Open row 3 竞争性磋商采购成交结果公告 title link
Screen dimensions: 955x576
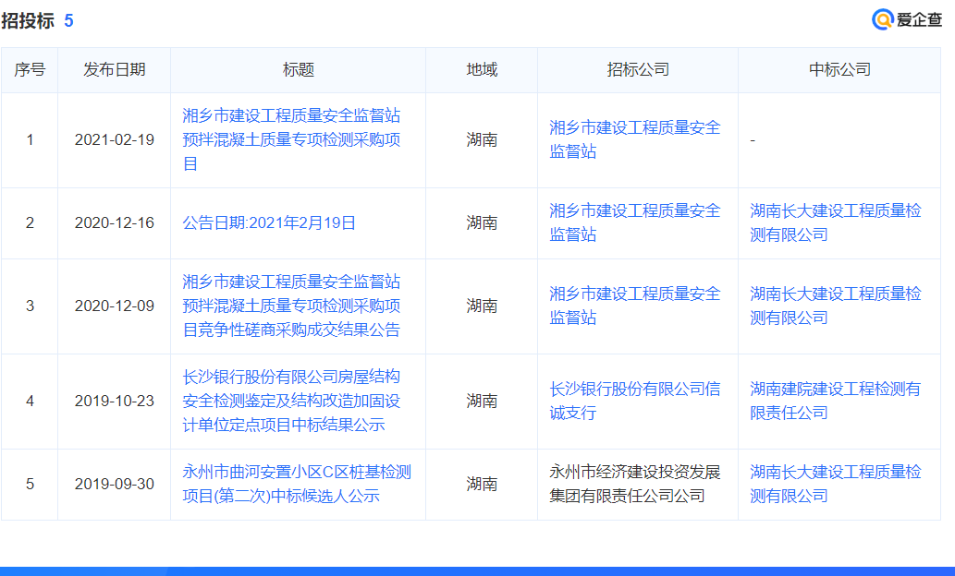[291, 306]
